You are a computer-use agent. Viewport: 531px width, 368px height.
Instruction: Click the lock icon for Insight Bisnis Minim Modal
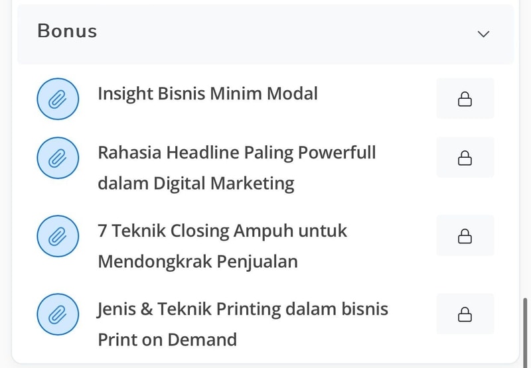click(465, 99)
